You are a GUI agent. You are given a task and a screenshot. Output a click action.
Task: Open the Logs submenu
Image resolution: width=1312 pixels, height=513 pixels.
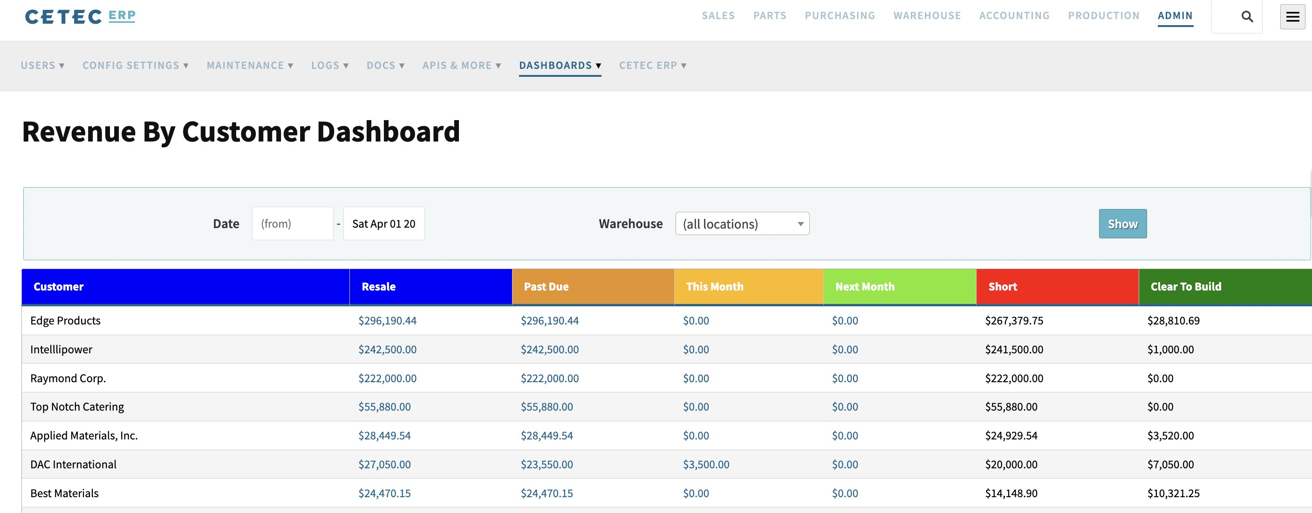point(329,66)
